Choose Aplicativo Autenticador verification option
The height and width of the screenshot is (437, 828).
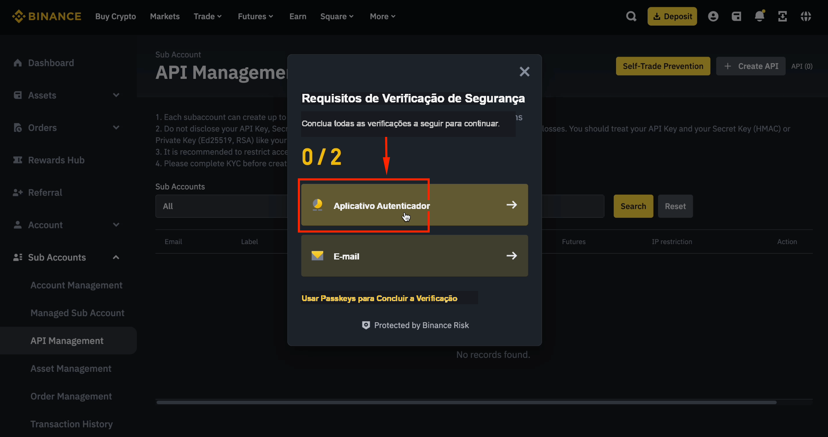click(x=414, y=205)
